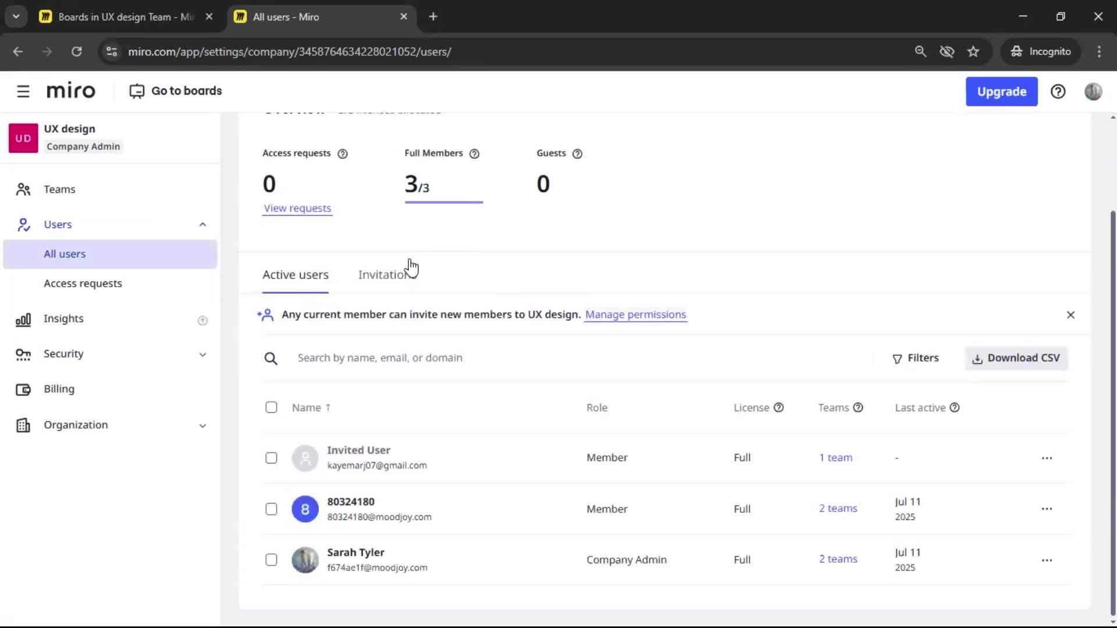The height and width of the screenshot is (628, 1117).
Task: Reload the page
Action: point(76,51)
